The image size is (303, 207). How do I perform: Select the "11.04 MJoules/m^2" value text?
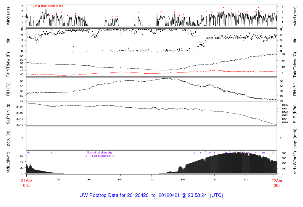101,156
